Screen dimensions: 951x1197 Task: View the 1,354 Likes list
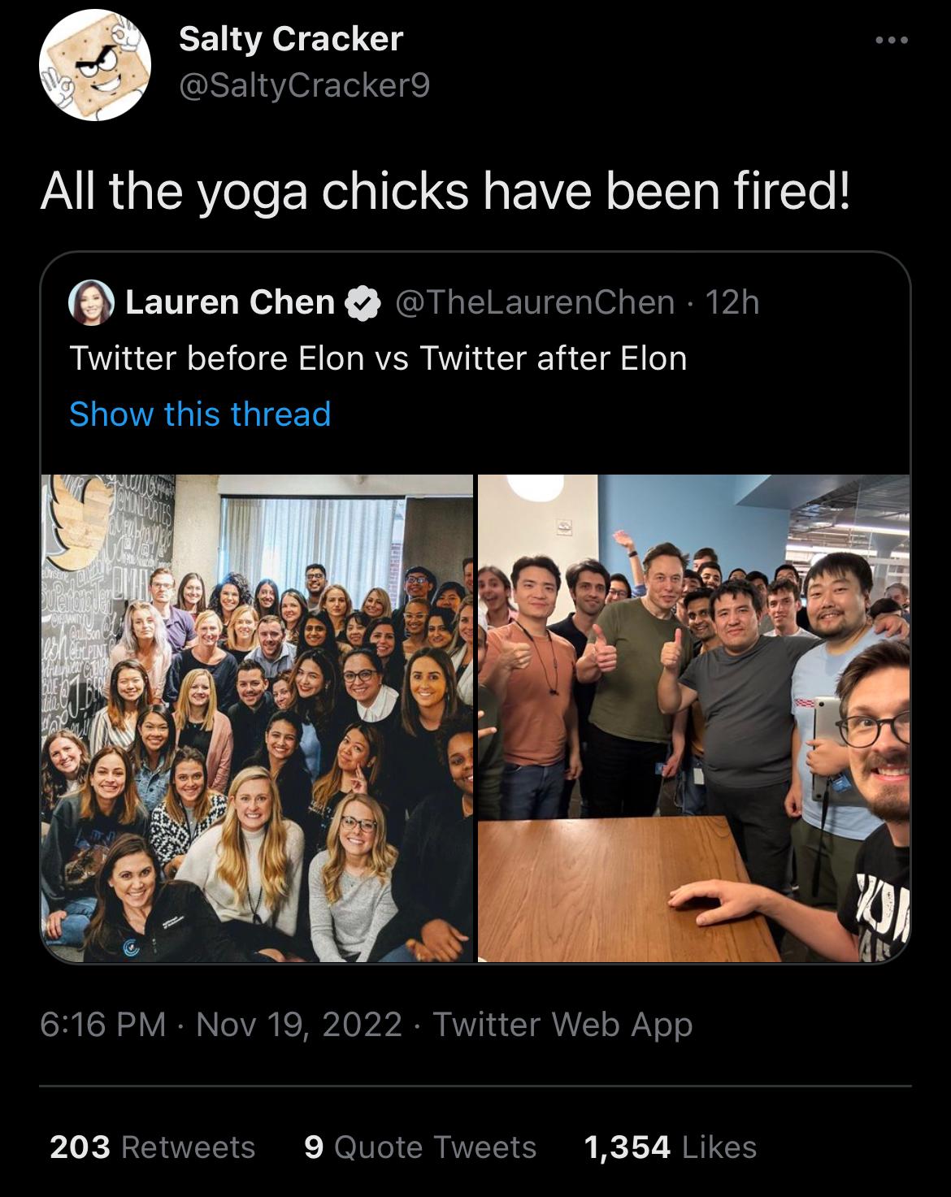tap(670, 1147)
